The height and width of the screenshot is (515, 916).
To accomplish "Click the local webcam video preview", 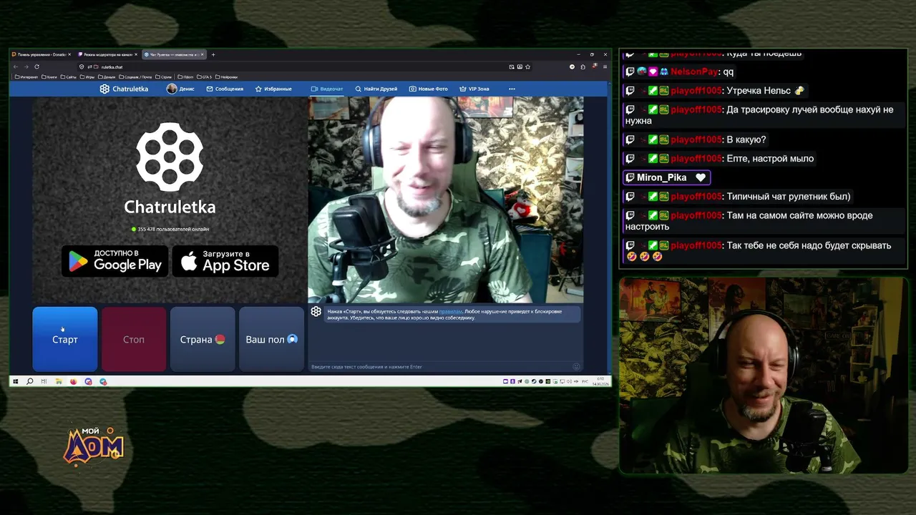I will coord(445,200).
